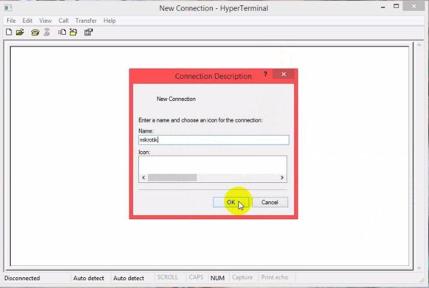
Task: Click the Open folder toolbar icon
Action: [20, 32]
